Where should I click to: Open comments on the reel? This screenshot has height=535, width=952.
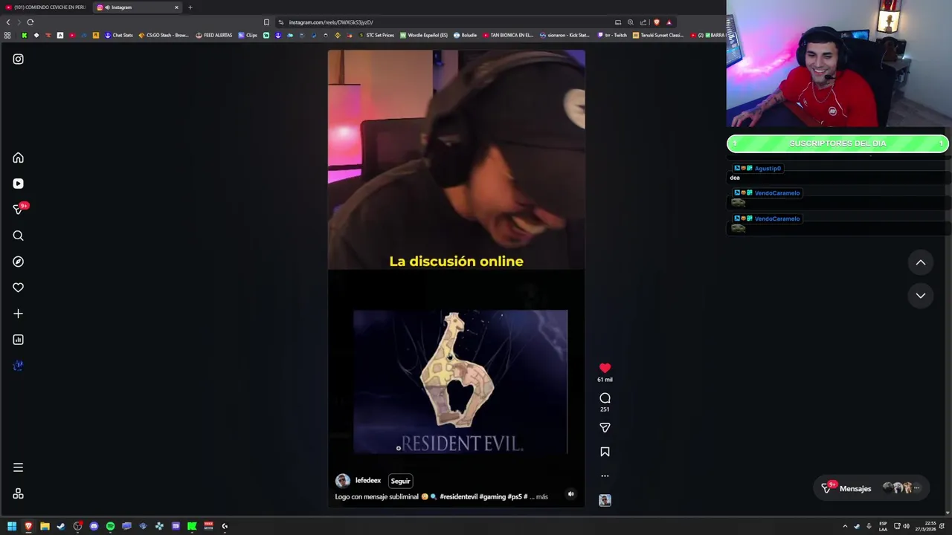(x=605, y=398)
